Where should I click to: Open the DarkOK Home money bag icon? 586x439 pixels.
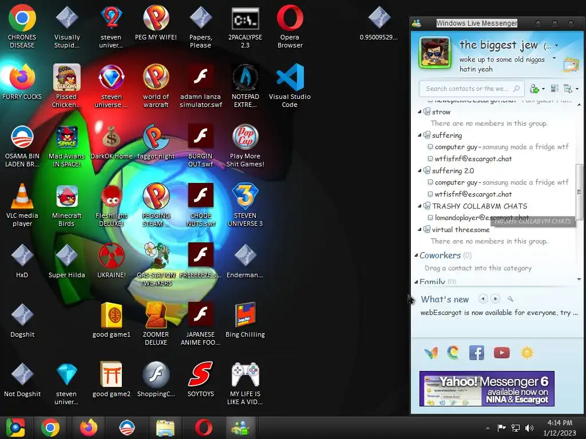[x=112, y=142]
